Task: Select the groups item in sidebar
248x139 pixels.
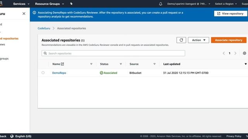Action: pos(4,58)
